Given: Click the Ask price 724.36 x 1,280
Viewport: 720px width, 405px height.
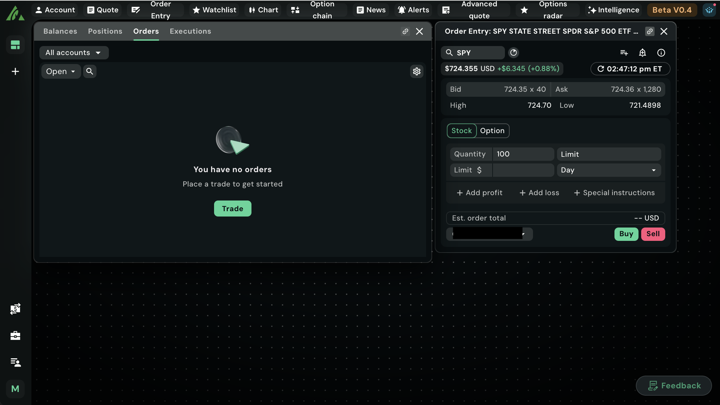Looking at the screenshot, I should point(636,89).
